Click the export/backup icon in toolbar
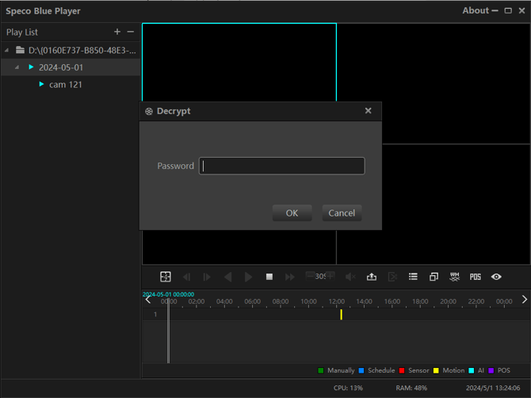 point(372,277)
